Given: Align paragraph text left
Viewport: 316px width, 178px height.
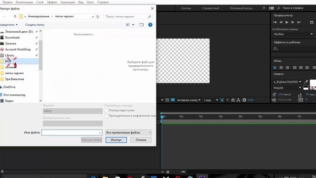Looking at the screenshot, I should pos(275,68).
